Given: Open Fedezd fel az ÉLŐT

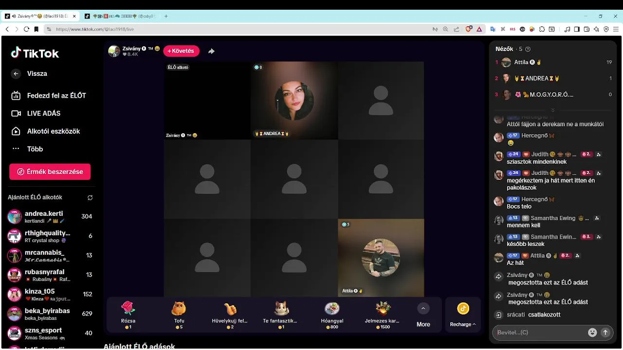Looking at the screenshot, I should [x=49, y=96].
